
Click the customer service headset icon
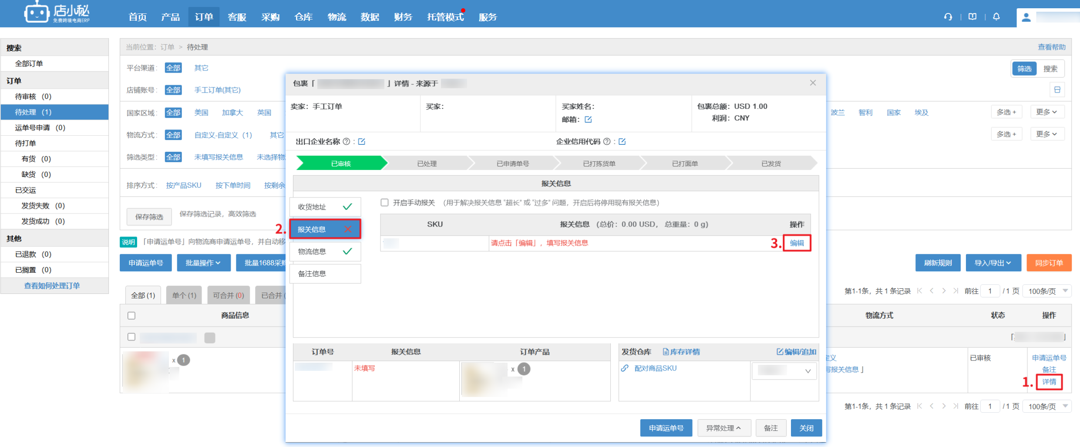[948, 17]
